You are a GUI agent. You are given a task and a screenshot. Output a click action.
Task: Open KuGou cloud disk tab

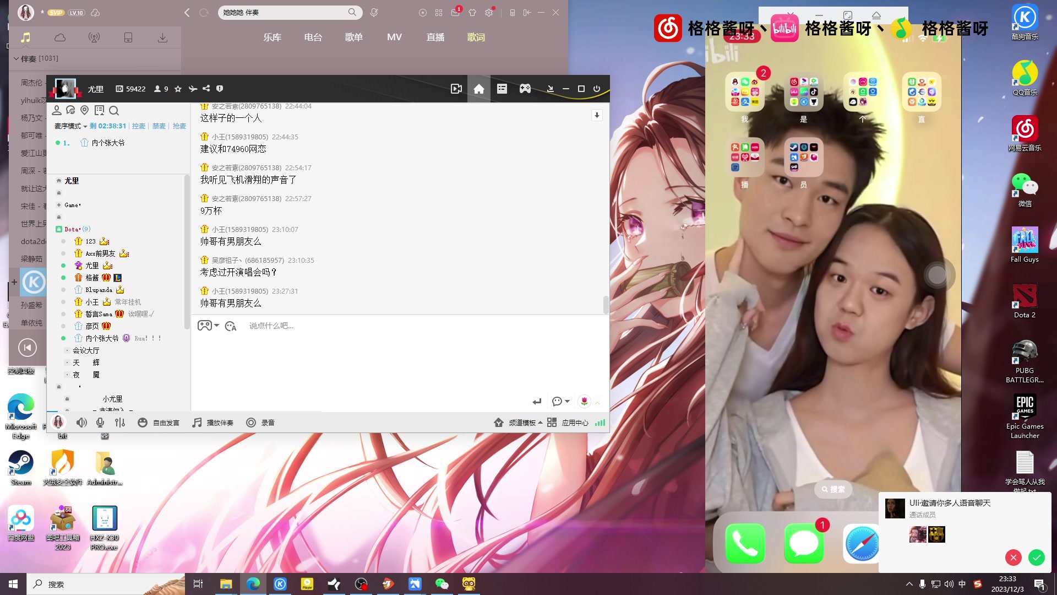point(60,37)
